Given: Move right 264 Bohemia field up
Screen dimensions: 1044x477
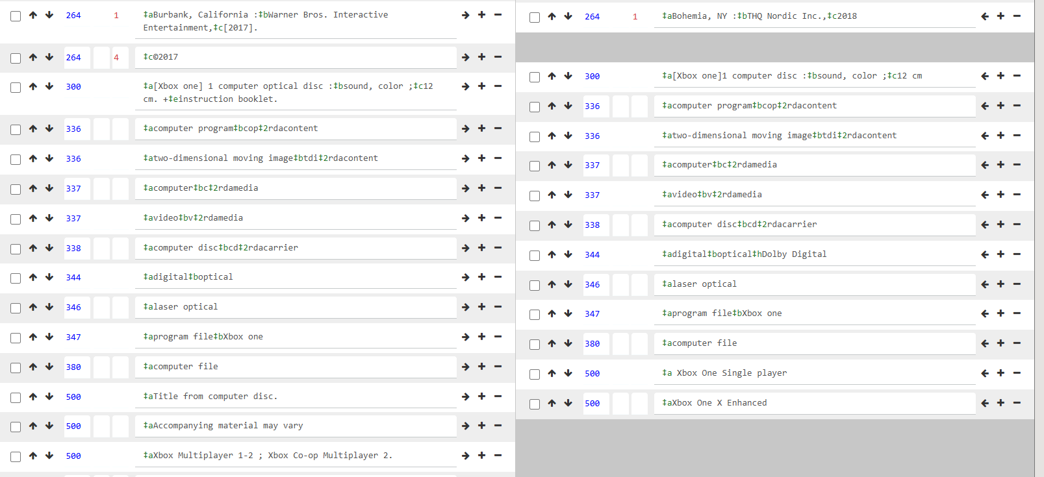Looking at the screenshot, I should pyautogui.click(x=552, y=16).
